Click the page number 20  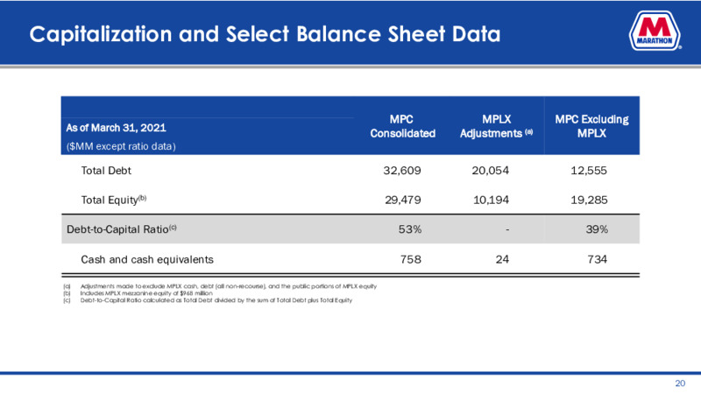point(680,383)
